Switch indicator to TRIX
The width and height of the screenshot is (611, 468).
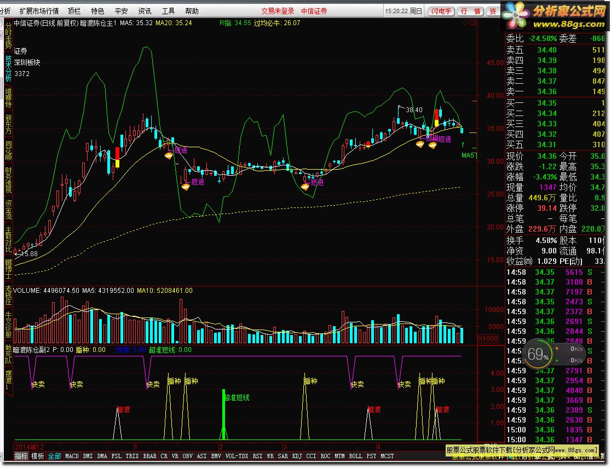point(132,456)
